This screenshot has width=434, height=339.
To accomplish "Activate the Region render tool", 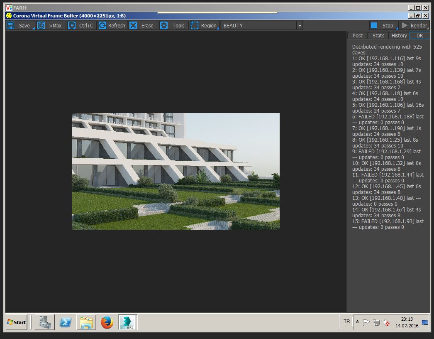I will click(204, 25).
